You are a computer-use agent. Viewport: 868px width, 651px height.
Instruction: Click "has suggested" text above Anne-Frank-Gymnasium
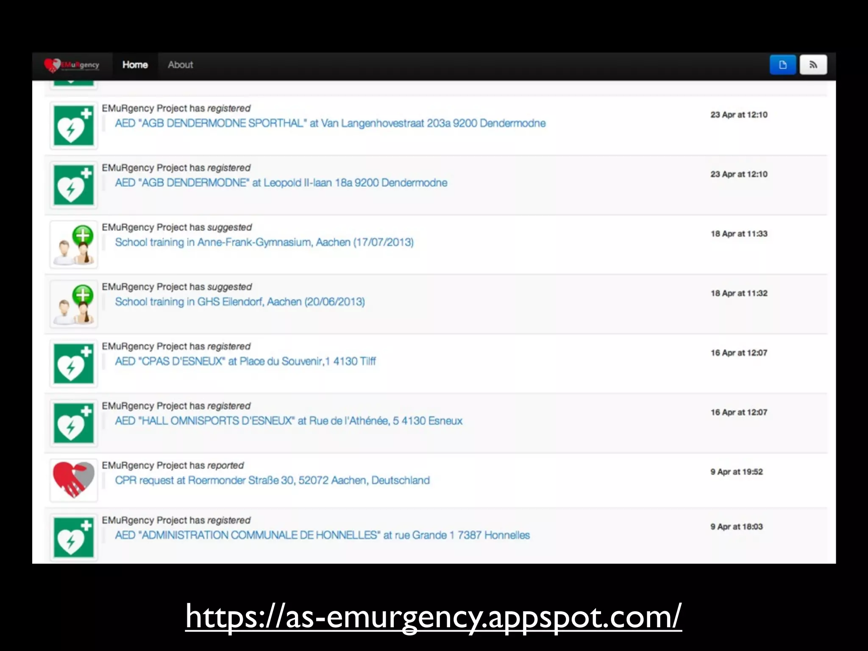(221, 228)
